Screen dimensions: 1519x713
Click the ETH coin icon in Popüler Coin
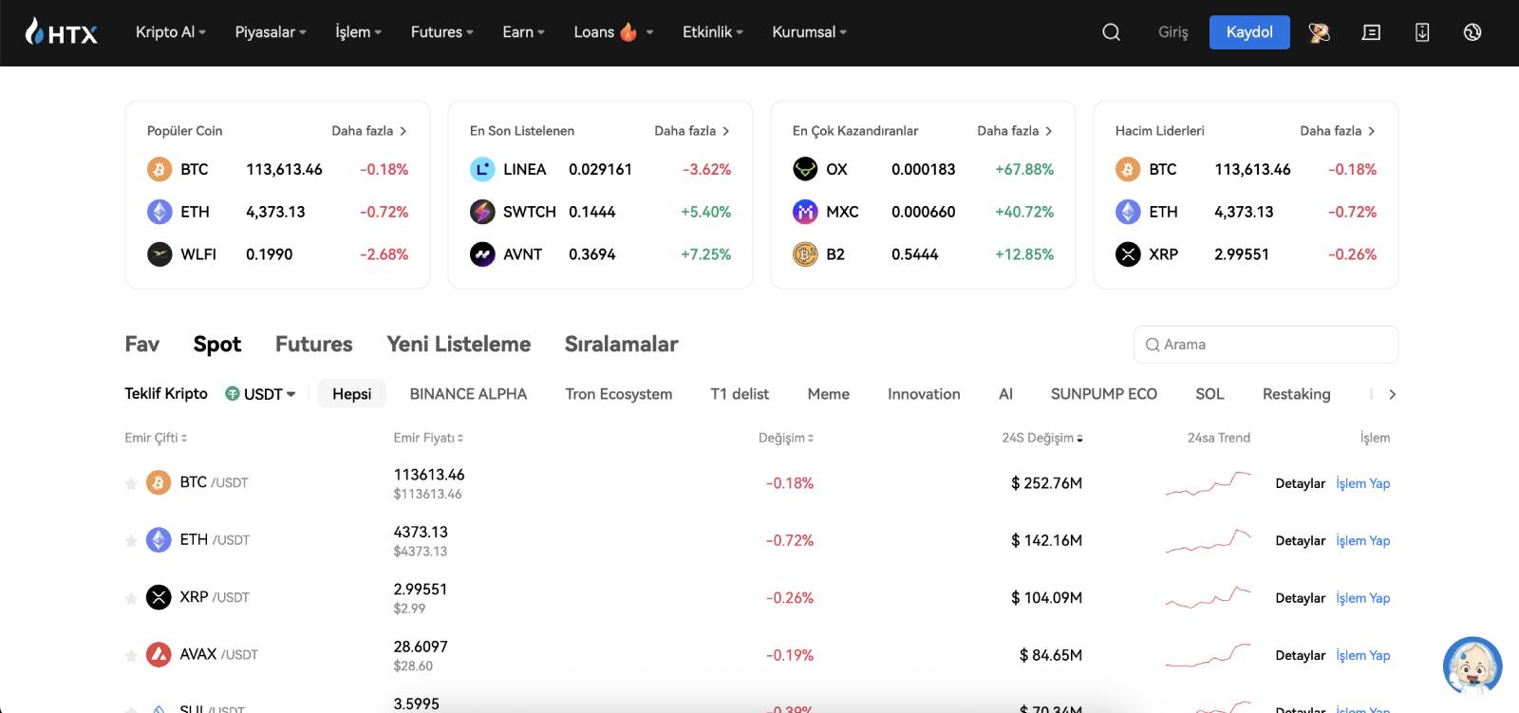click(159, 212)
